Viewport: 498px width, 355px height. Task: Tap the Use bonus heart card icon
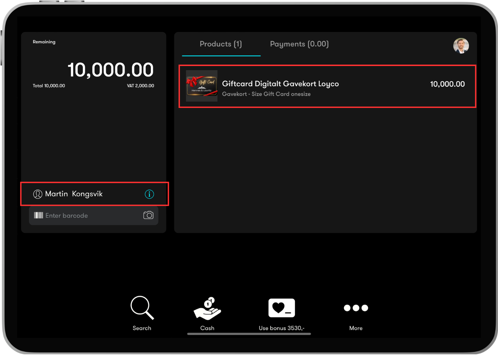(281, 308)
